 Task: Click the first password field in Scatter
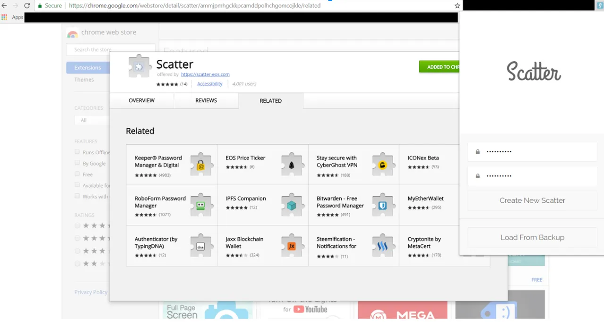tap(532, 152)
